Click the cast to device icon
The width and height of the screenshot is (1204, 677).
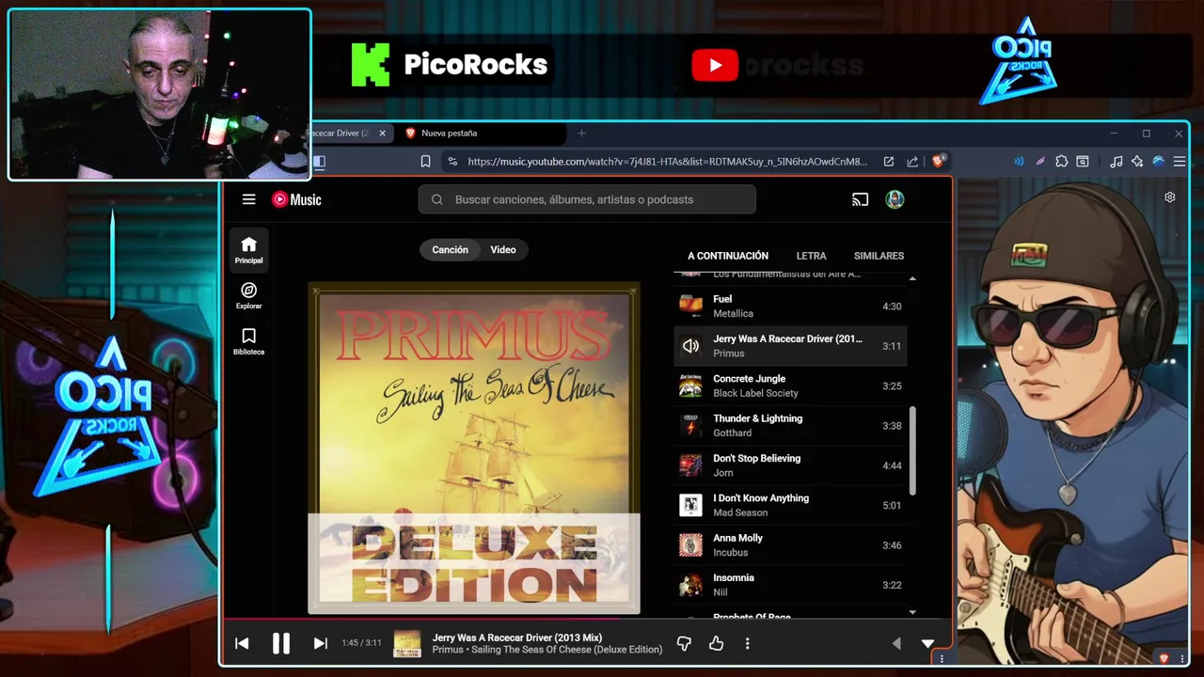tap(860, 199)
